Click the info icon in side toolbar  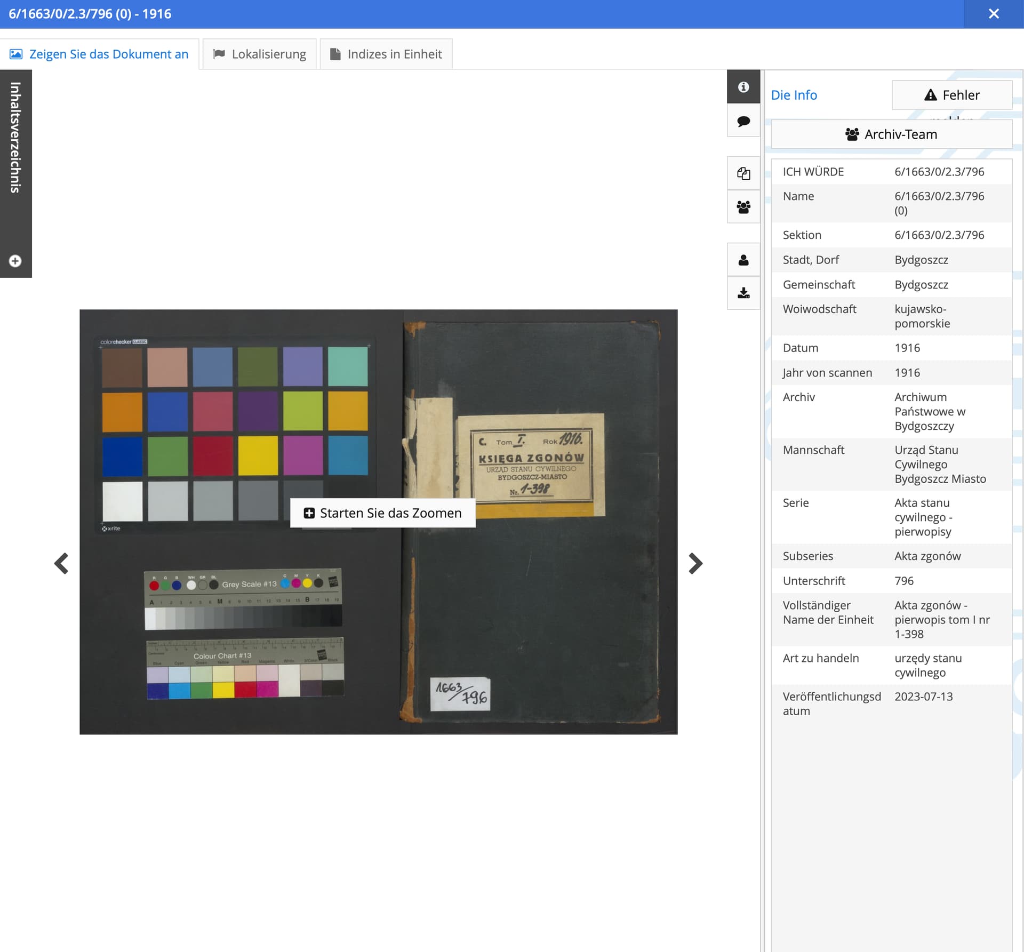pos(743,87)
